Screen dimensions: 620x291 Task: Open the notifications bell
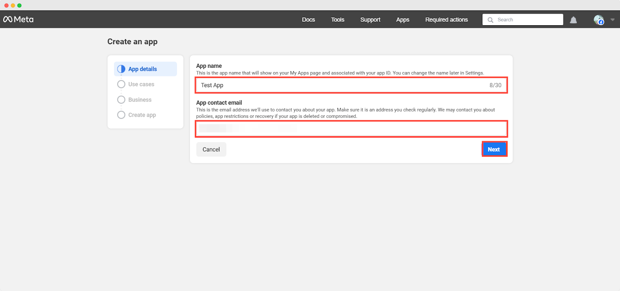573,20
